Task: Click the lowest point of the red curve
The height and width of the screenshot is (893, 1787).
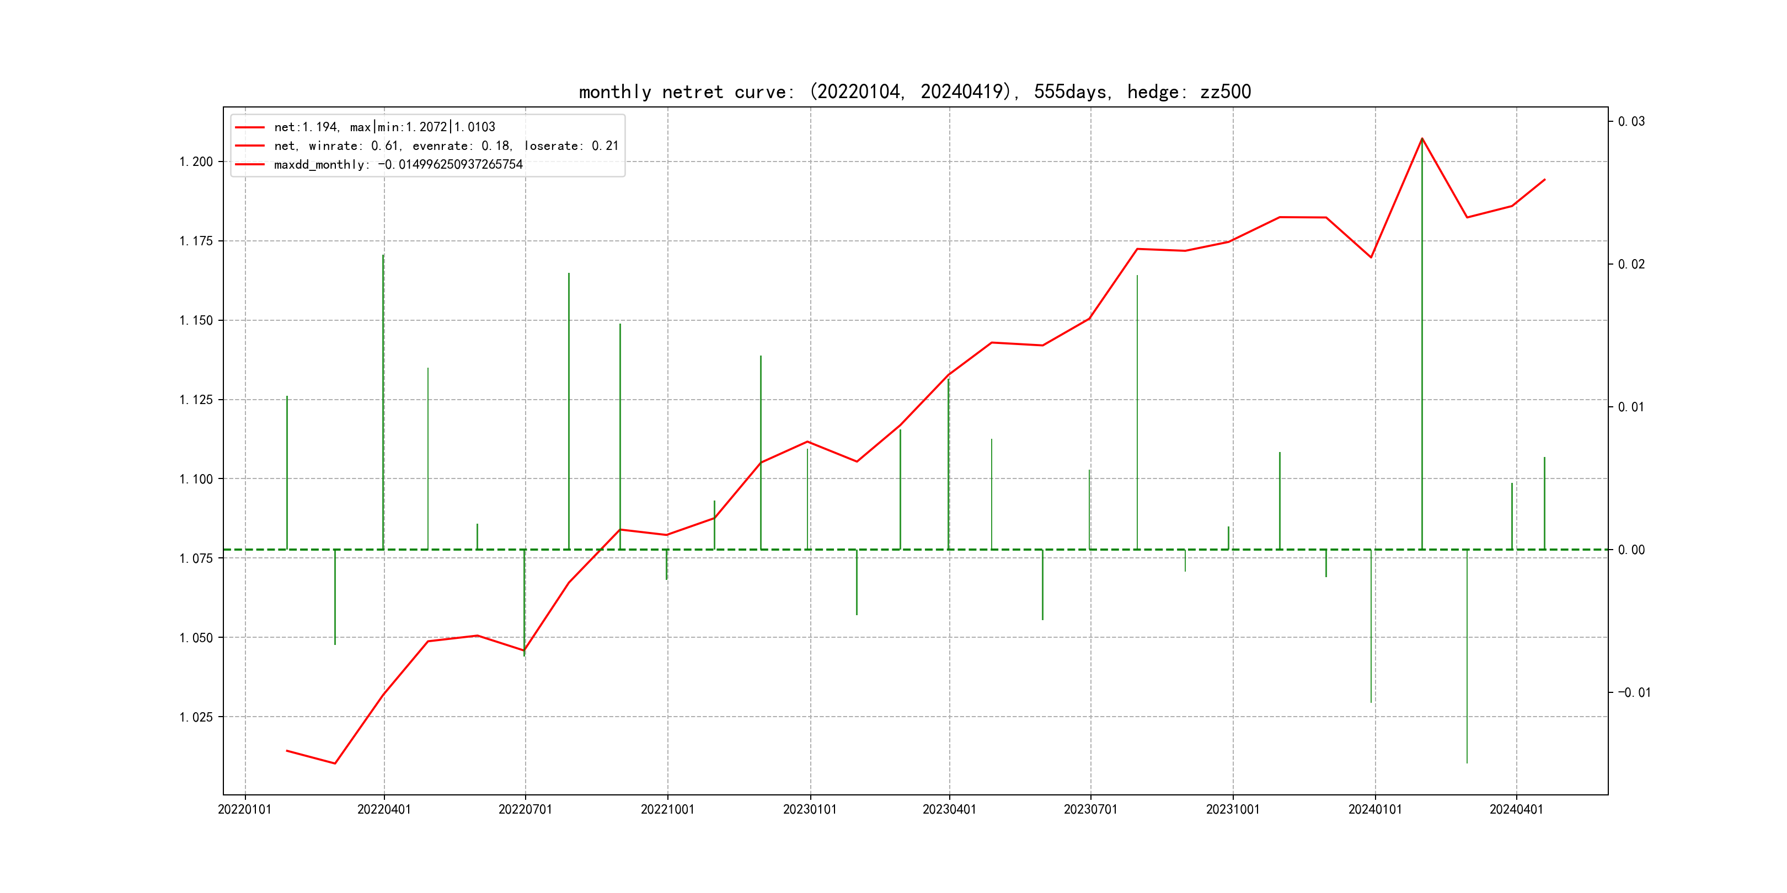Action: [335, 763]
